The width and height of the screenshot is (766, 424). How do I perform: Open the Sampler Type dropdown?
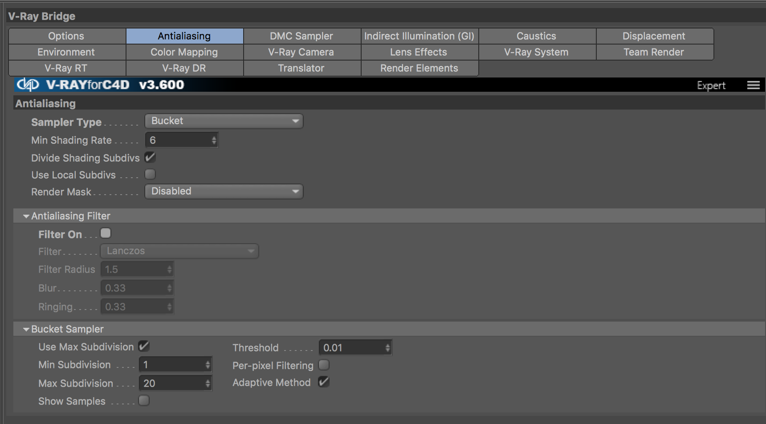coord(224,121)
